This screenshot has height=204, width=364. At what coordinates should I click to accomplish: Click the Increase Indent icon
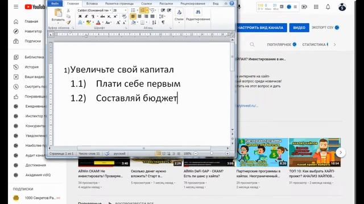pos(169,10)
